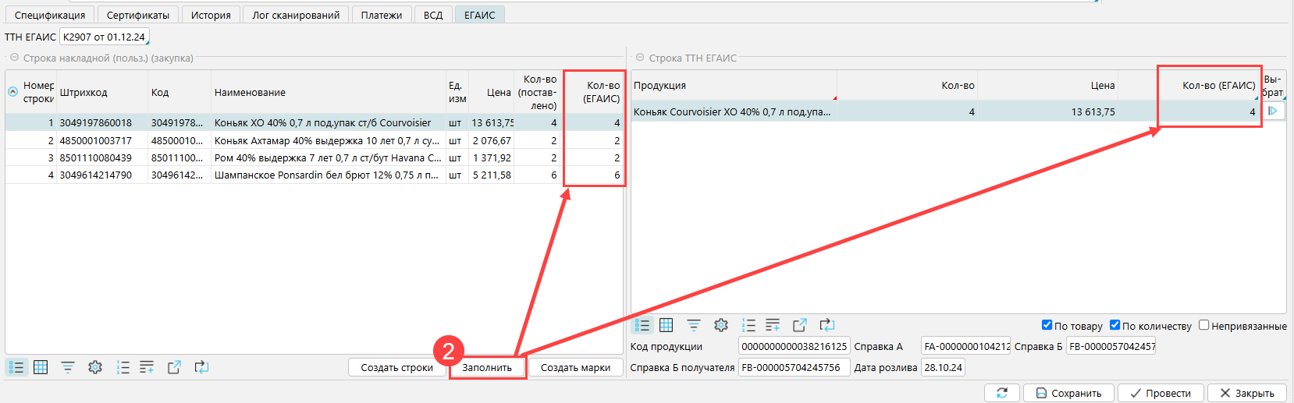The height and width of the screenshot is (403, 1294).
Task: Click round expand arrow beside Номер строки header
Action: [x=12, y=92]
